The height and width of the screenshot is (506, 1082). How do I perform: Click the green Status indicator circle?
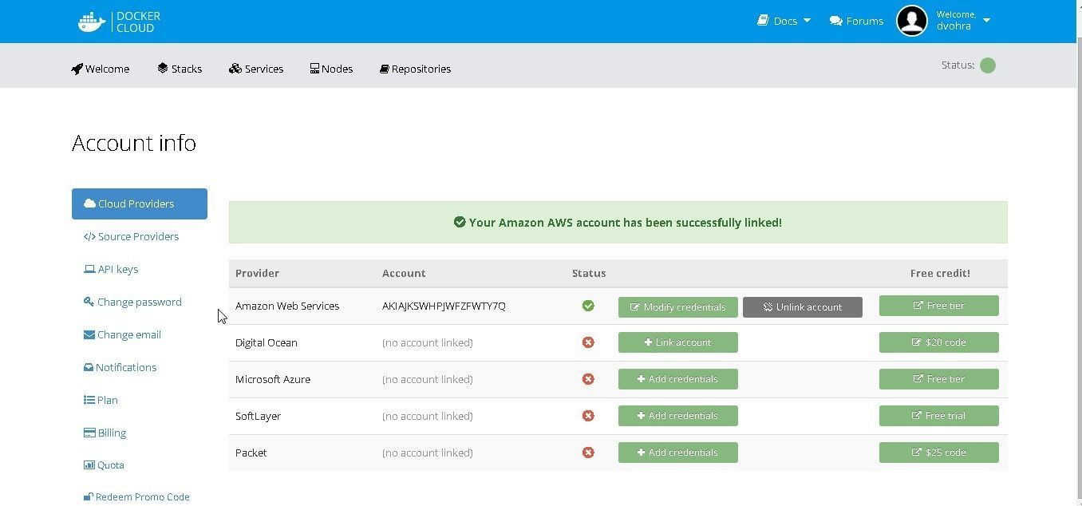tap(988, 65)
